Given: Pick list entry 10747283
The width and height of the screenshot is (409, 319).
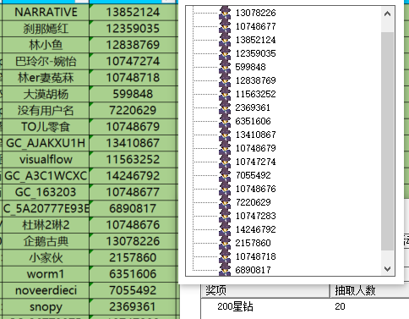Looking at the screenshot, I should coord(255,216).
